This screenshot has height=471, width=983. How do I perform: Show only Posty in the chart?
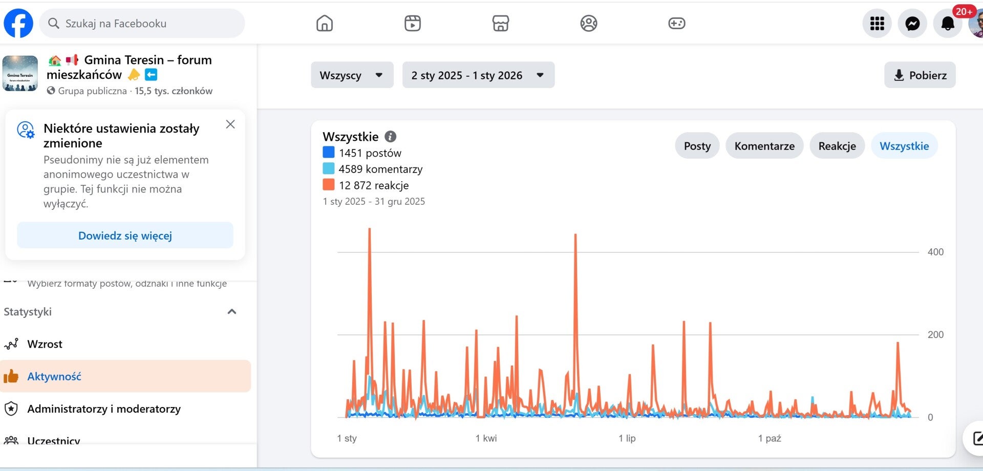[697, 146]
